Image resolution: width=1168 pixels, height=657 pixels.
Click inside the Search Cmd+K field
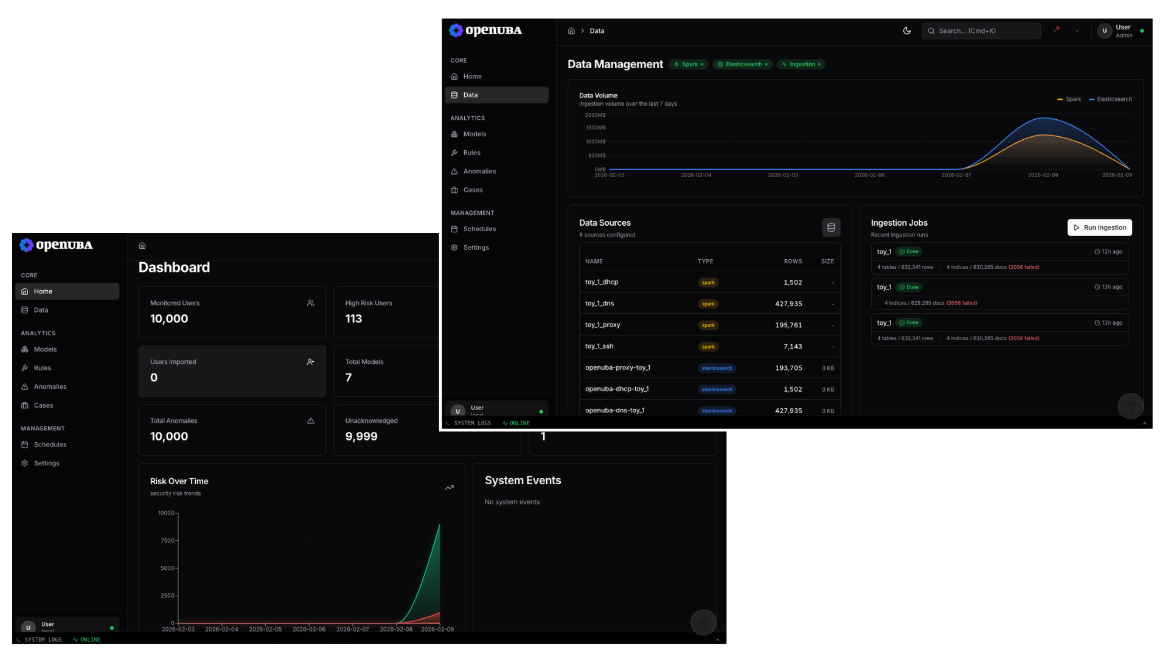point(981,30)
